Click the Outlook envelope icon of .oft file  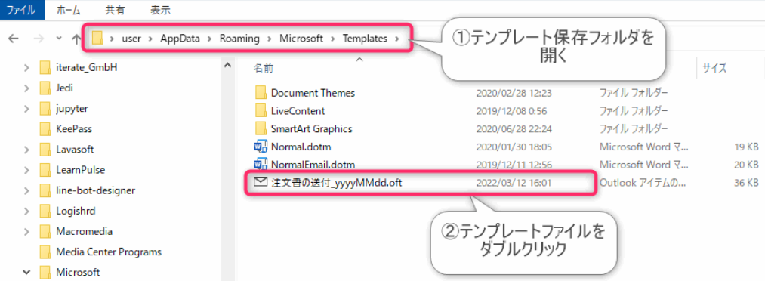(x=261, y=182)
